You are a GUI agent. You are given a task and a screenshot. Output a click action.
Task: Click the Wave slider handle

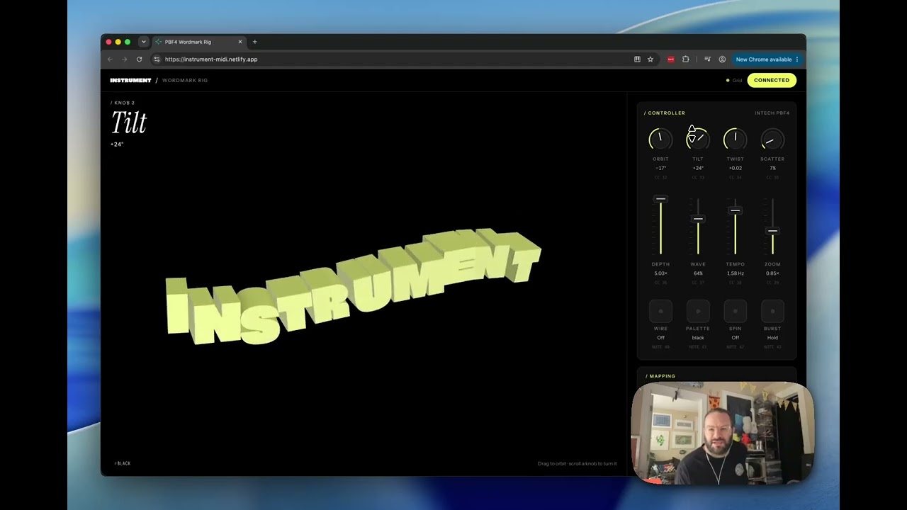point(698,219)
